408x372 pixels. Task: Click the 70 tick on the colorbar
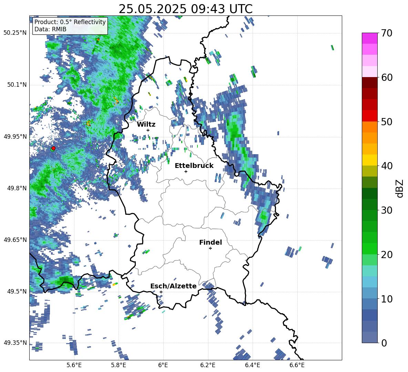[387, 33]
